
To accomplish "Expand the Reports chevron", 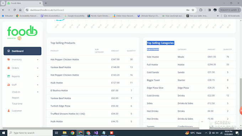I will point(37,76).
